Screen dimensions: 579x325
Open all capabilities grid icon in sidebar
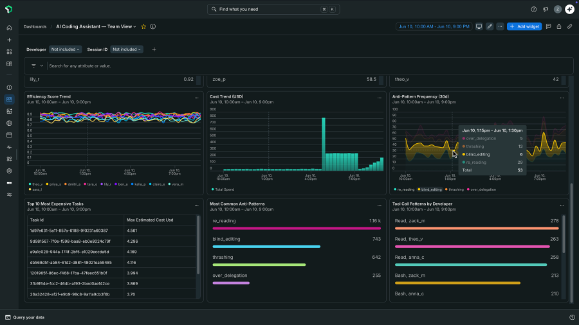pyautogui.click(x=9, y=52)
